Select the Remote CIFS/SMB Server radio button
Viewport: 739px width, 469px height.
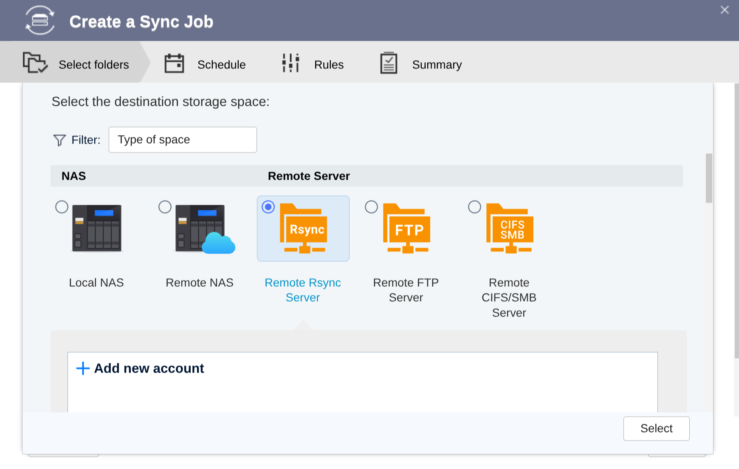[x=475, y=207]
